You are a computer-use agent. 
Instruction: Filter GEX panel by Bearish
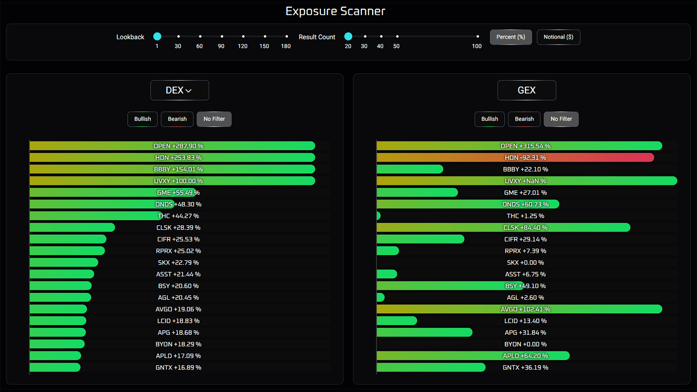(524, 119)
